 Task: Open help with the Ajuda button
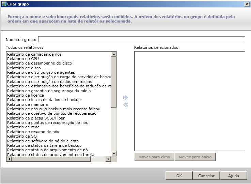(x=234, y=176)
